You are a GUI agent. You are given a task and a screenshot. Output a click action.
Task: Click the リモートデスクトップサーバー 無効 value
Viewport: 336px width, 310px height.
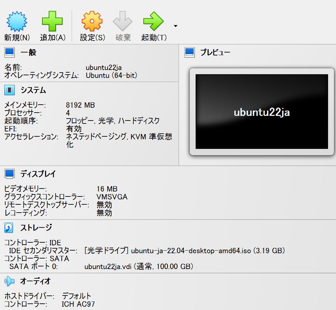pos(104,205)
